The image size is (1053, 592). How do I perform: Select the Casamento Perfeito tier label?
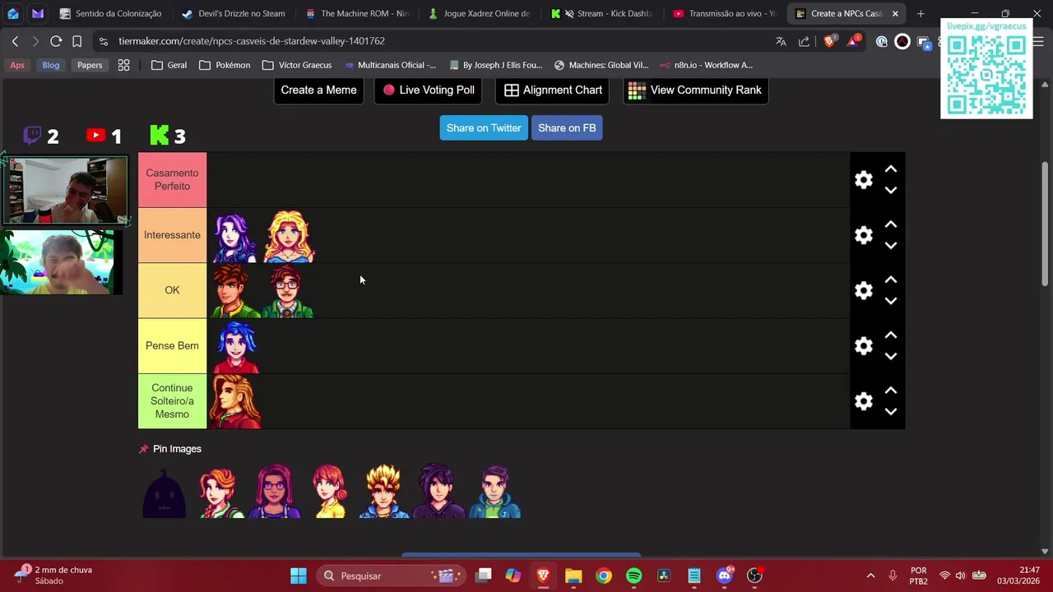172,180
